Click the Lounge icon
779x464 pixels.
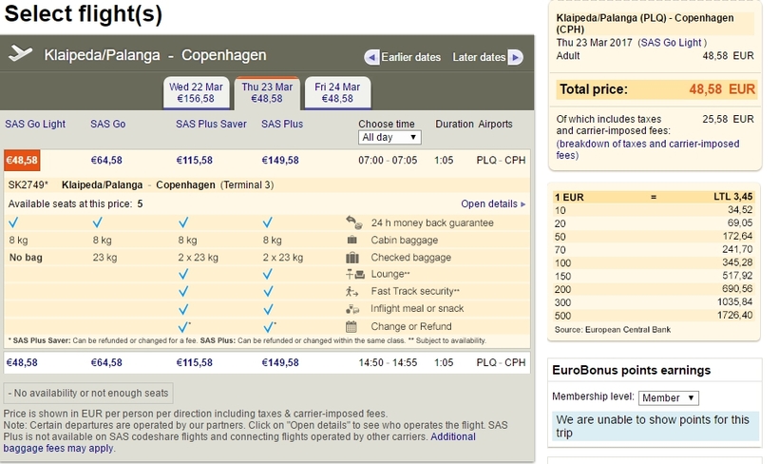coord(352,275)
